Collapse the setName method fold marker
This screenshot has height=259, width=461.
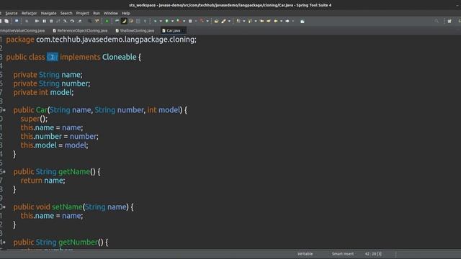point(4,207)
